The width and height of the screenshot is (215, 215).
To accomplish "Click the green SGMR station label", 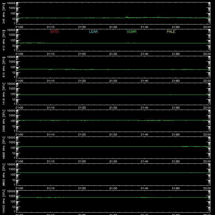I will click(x=131, y=31).
